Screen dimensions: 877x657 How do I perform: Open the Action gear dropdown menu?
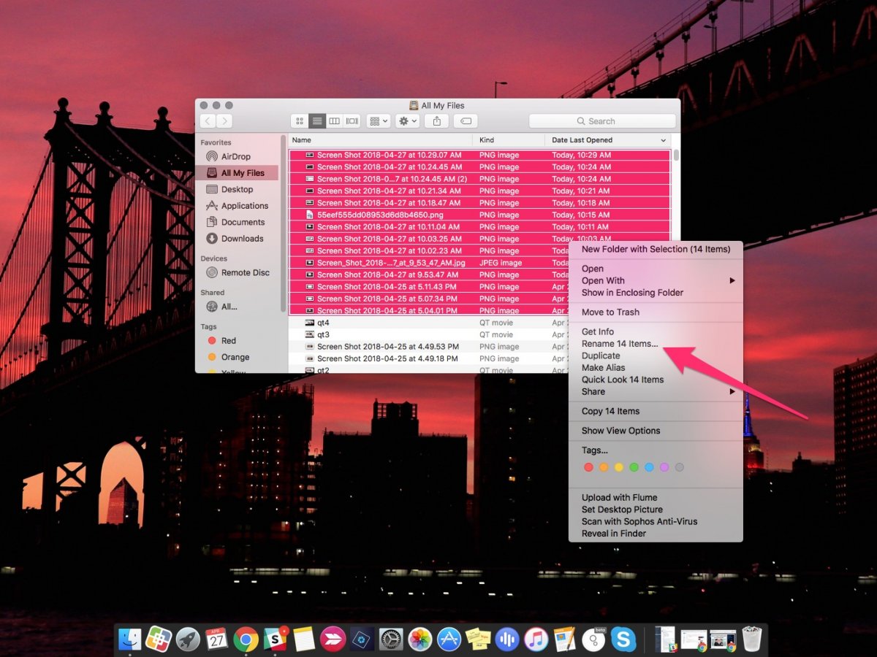pyautogui.click(x=407, y=121)
